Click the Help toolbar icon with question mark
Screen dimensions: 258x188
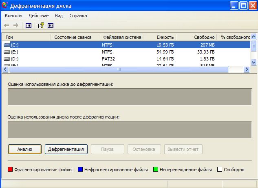click(41, 25)
